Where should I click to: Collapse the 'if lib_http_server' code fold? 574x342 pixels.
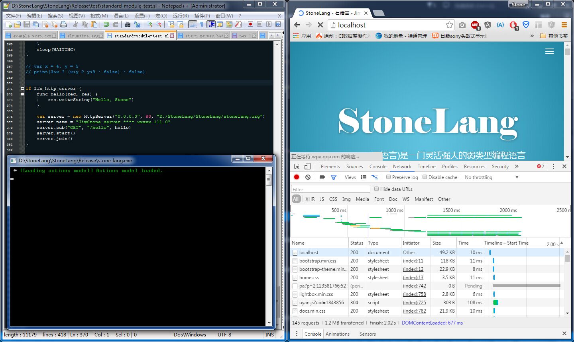[22, 89]
